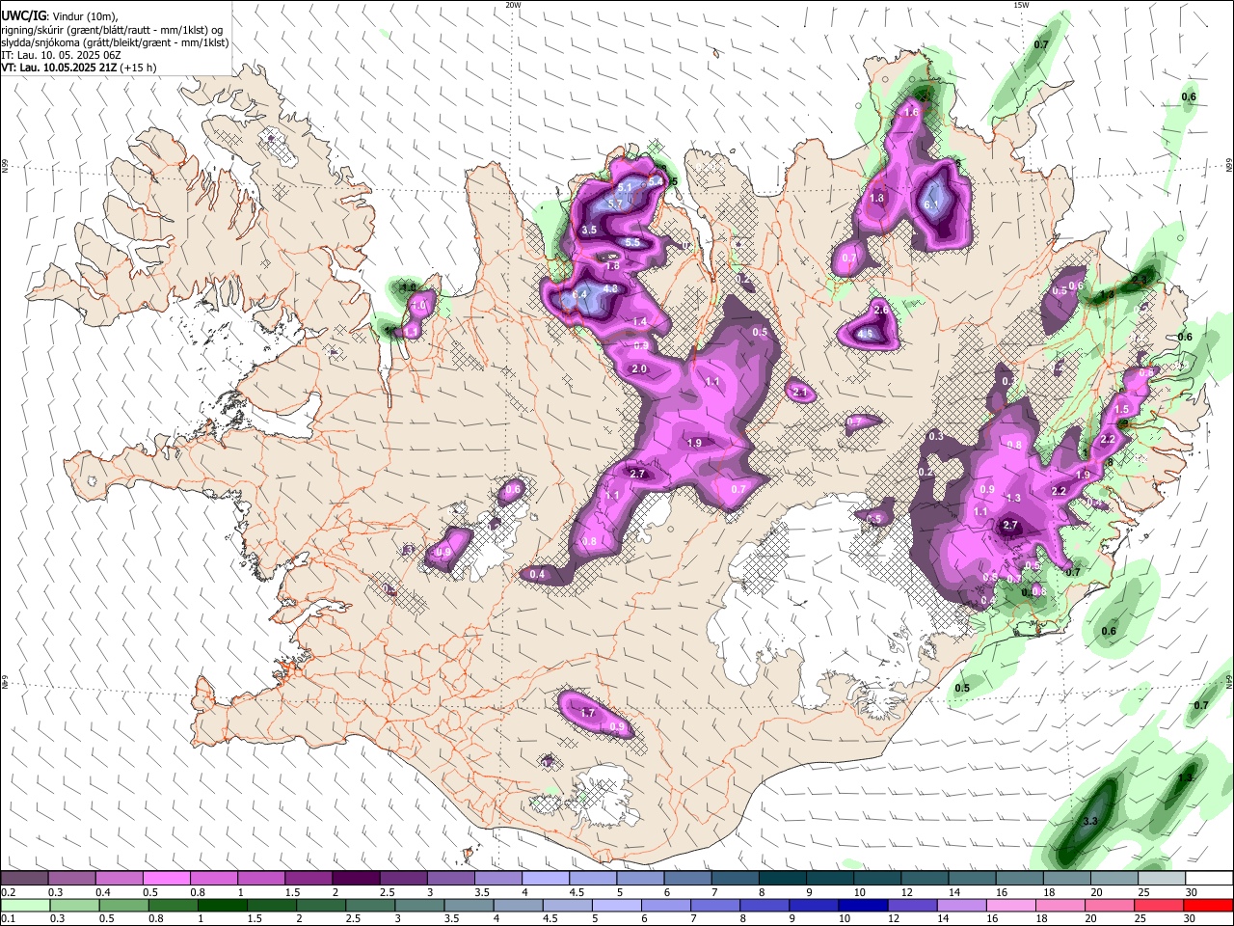Click the 14–16 swatch in the sleet/snow legend
Image resolution: width=1234 pixels, height=926 pixels.
coord(973,879)
